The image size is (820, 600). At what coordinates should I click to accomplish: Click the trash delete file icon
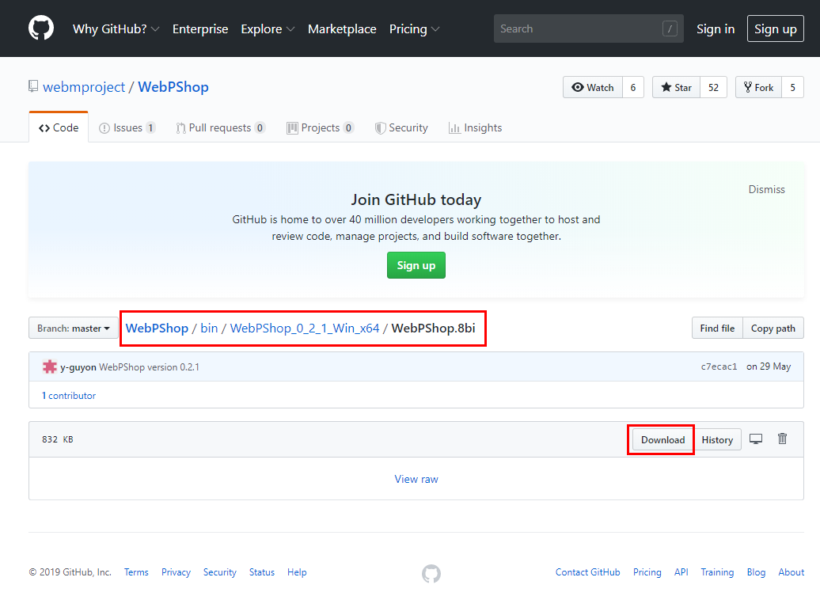[x=782, y=439]
